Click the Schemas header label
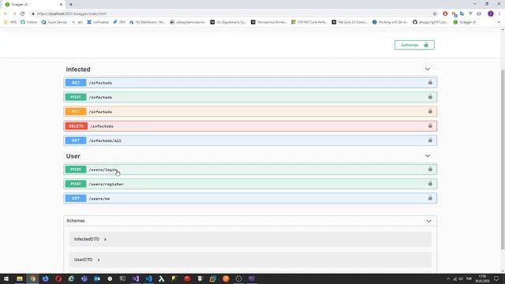Image resolution: width=505 pixels, height=284 pixels. (x=76, y=221)
